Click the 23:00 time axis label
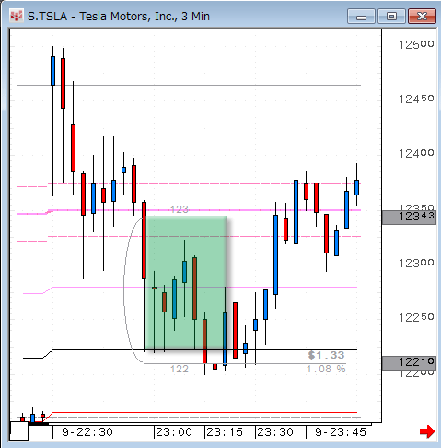Screen dimensions: 441x448 coord(174,432)
